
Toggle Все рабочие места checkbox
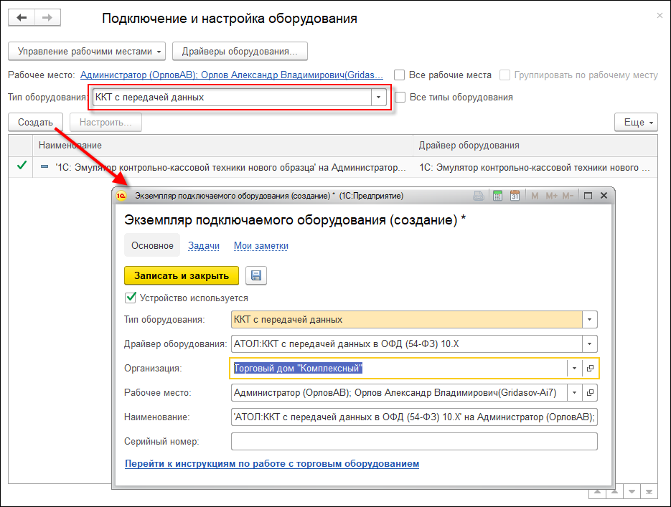(399, 75)
